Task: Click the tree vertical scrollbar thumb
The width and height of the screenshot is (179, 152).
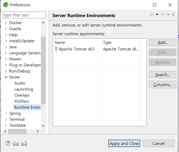Action: [x=44, y=70]
